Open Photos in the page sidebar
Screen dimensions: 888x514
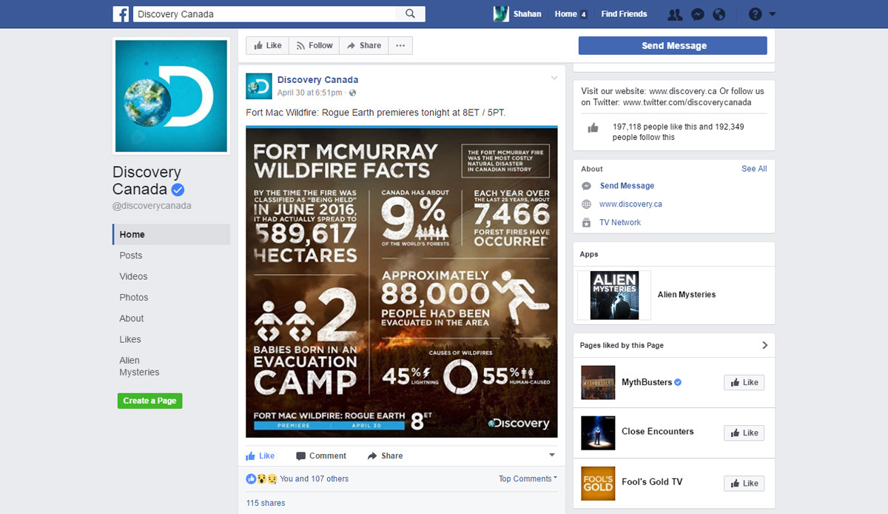click(x=133, y=297)
